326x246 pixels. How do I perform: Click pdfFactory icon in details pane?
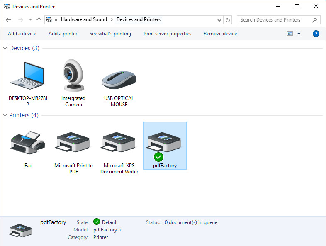pyautogui.click(x=20, y=230)
